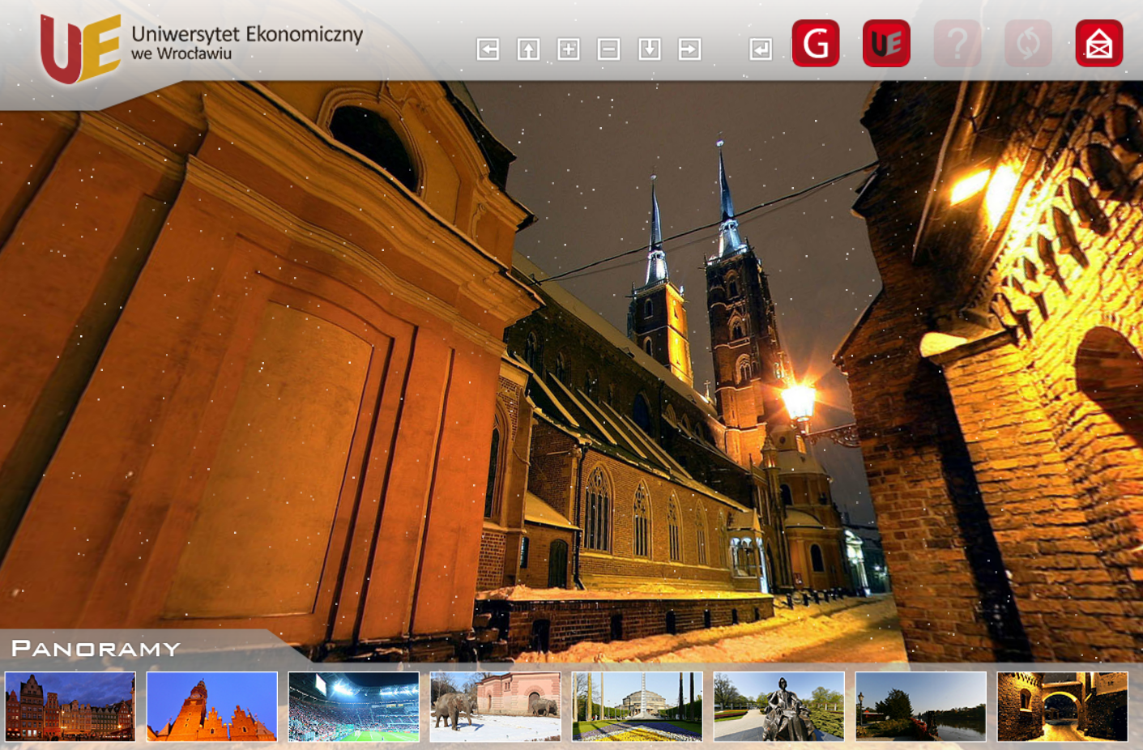Screen dimensions: 1143x750
Task: Zoom in with the plus icon
Action: coord(569,49)
